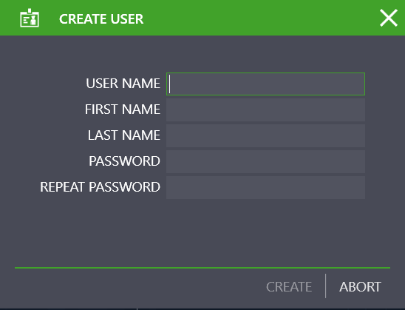The width and height of the screenshot is (405, 310).
Task: Click the divider between CREATE and ABORT
Action: (325, 286)
